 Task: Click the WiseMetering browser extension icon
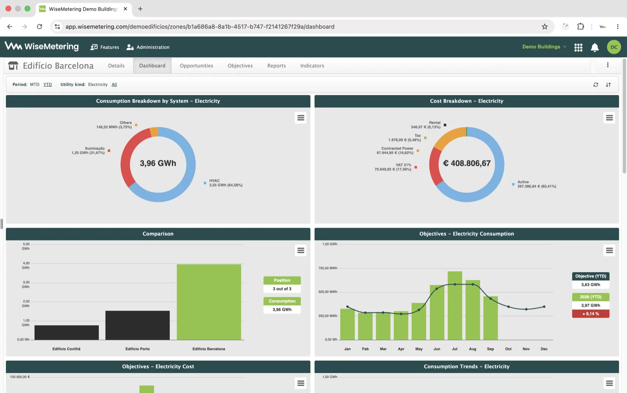(603, 27)
